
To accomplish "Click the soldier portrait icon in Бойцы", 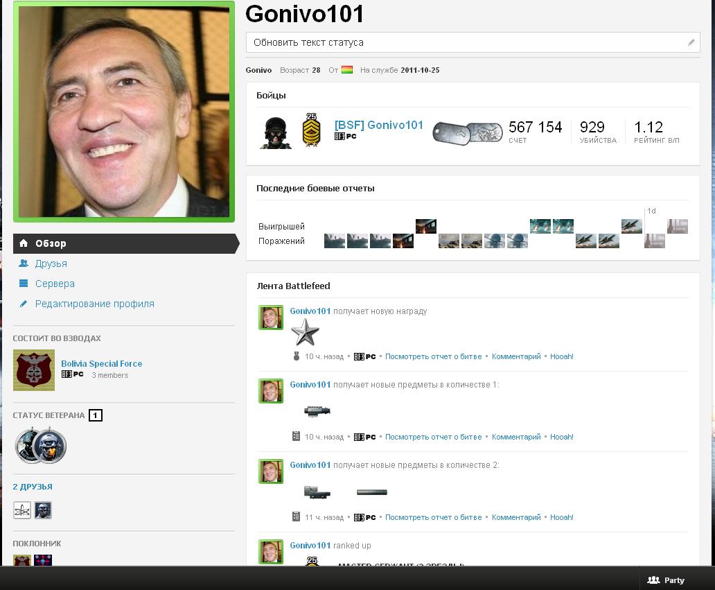I will [x=275, y=132].
